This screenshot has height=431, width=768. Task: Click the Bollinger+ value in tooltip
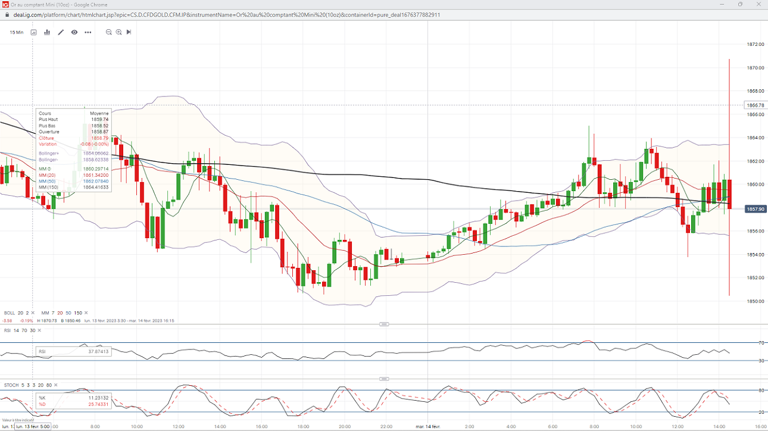click(x=97, y=154)
